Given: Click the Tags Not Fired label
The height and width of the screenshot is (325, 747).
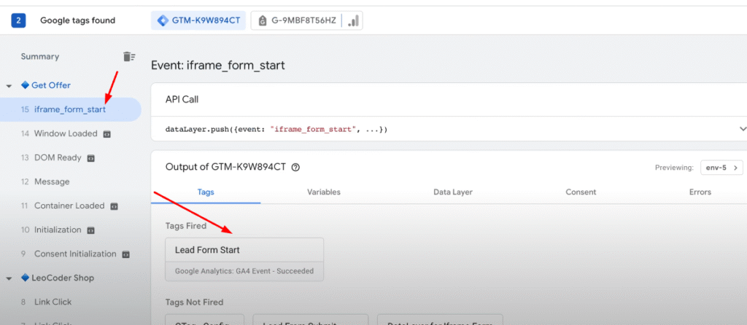Looking at the screenshot, I should pos(194,302).
